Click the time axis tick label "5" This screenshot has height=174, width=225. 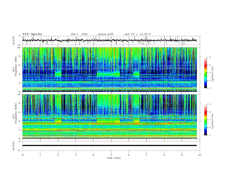(x=111, y=155)
